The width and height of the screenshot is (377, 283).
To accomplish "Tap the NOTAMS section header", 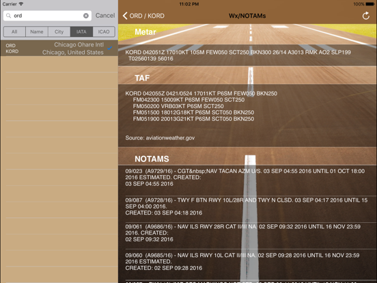I will (152, 159).
